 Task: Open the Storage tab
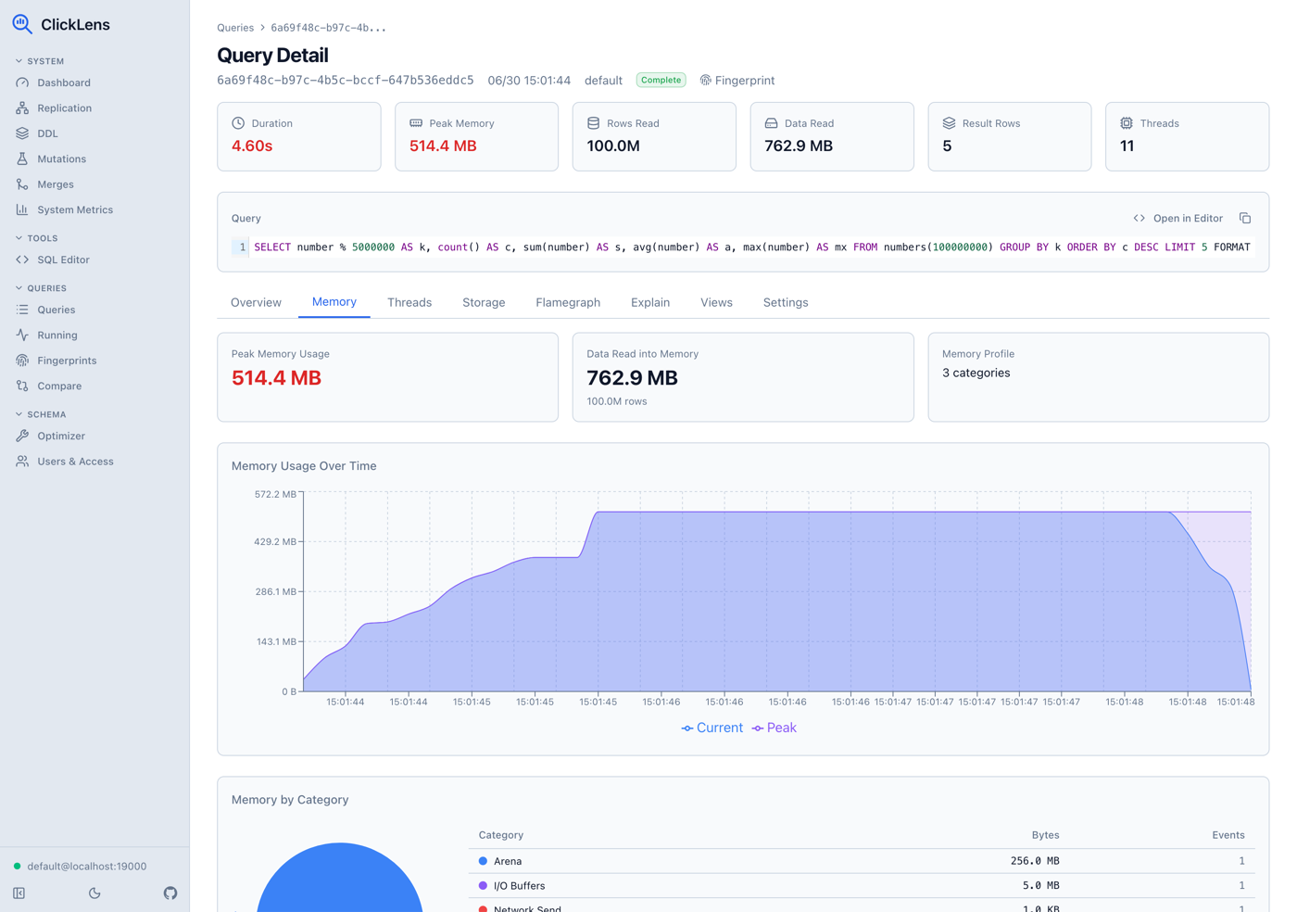[x=484, y=302]
